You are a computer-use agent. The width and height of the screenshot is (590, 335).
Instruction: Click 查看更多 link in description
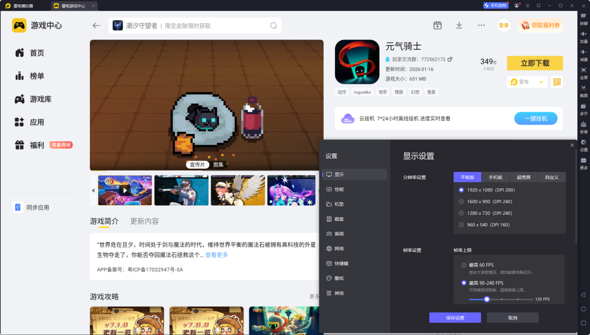pyautogui.click(x=217, y=255)
